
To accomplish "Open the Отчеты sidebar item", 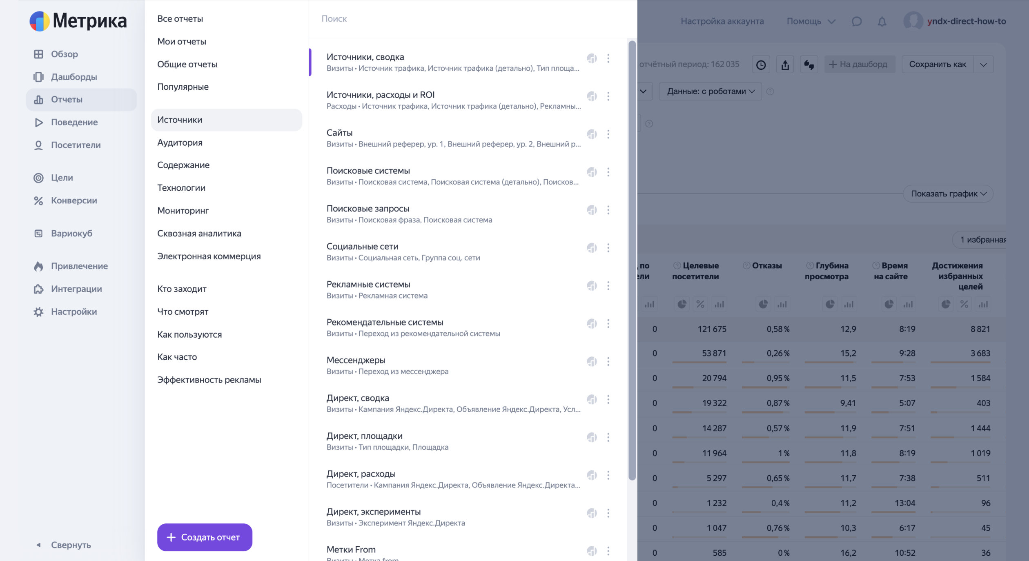I will click(81, 100).
